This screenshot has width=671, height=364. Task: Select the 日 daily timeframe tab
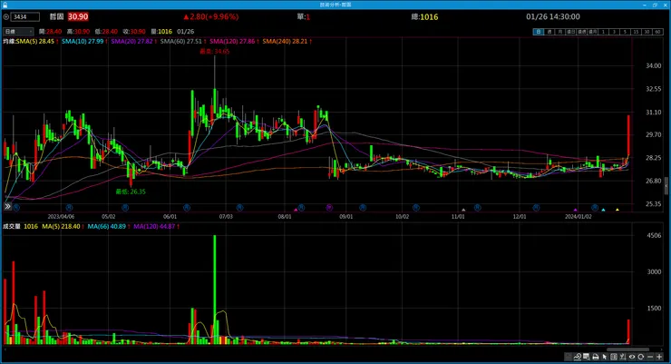pos(539,32)
